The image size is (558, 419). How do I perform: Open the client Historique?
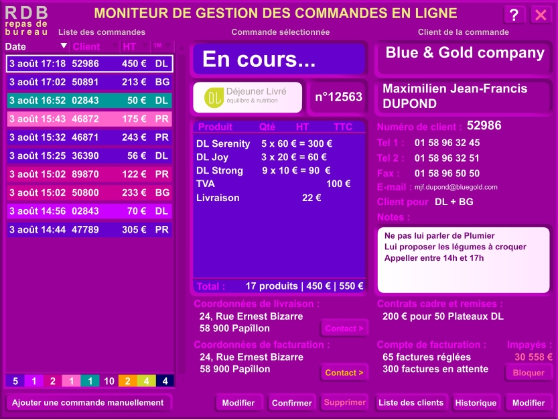pyautogui.click(x=476, y=403)
